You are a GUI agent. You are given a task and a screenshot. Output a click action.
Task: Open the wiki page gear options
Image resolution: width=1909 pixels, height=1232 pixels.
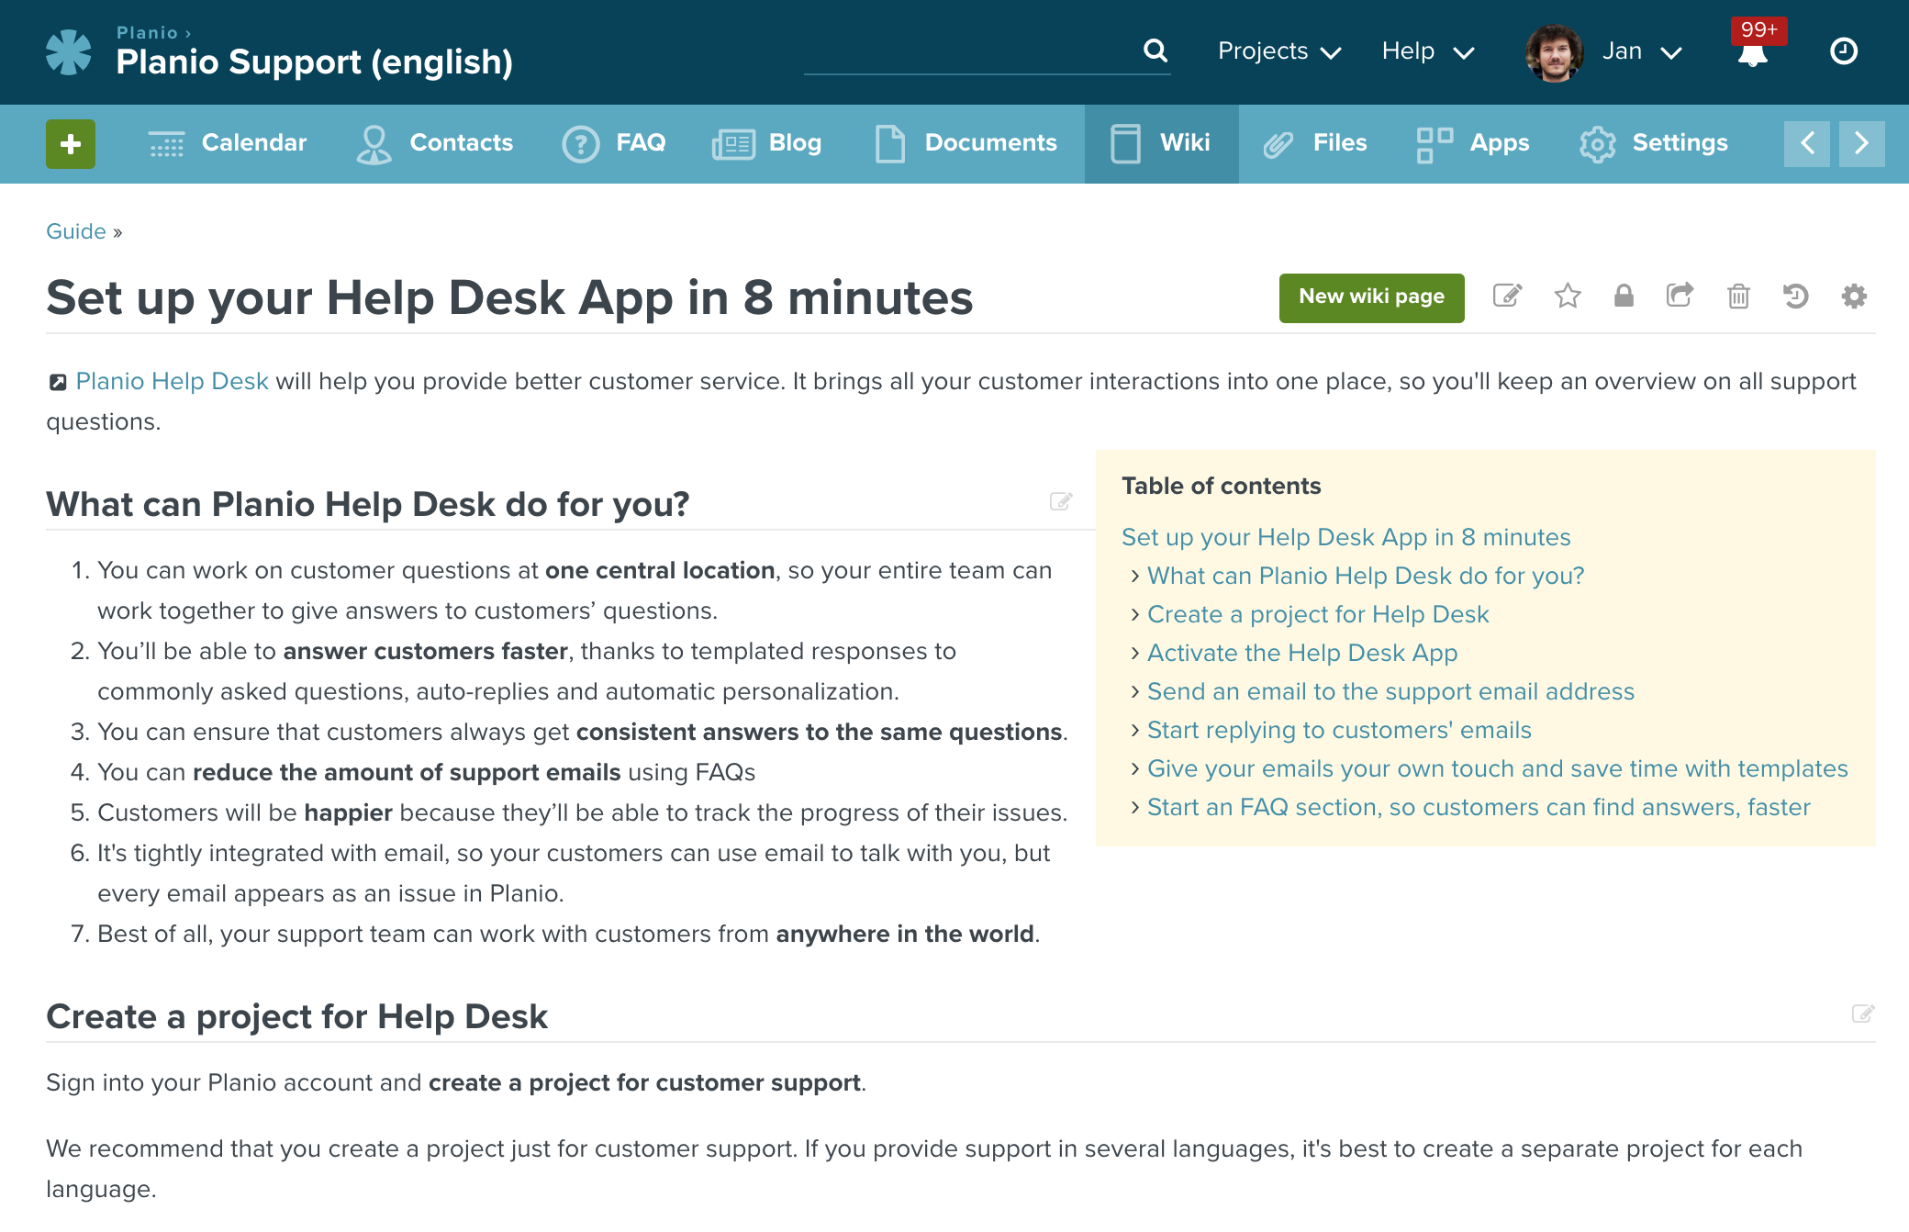click(1854, 296)
